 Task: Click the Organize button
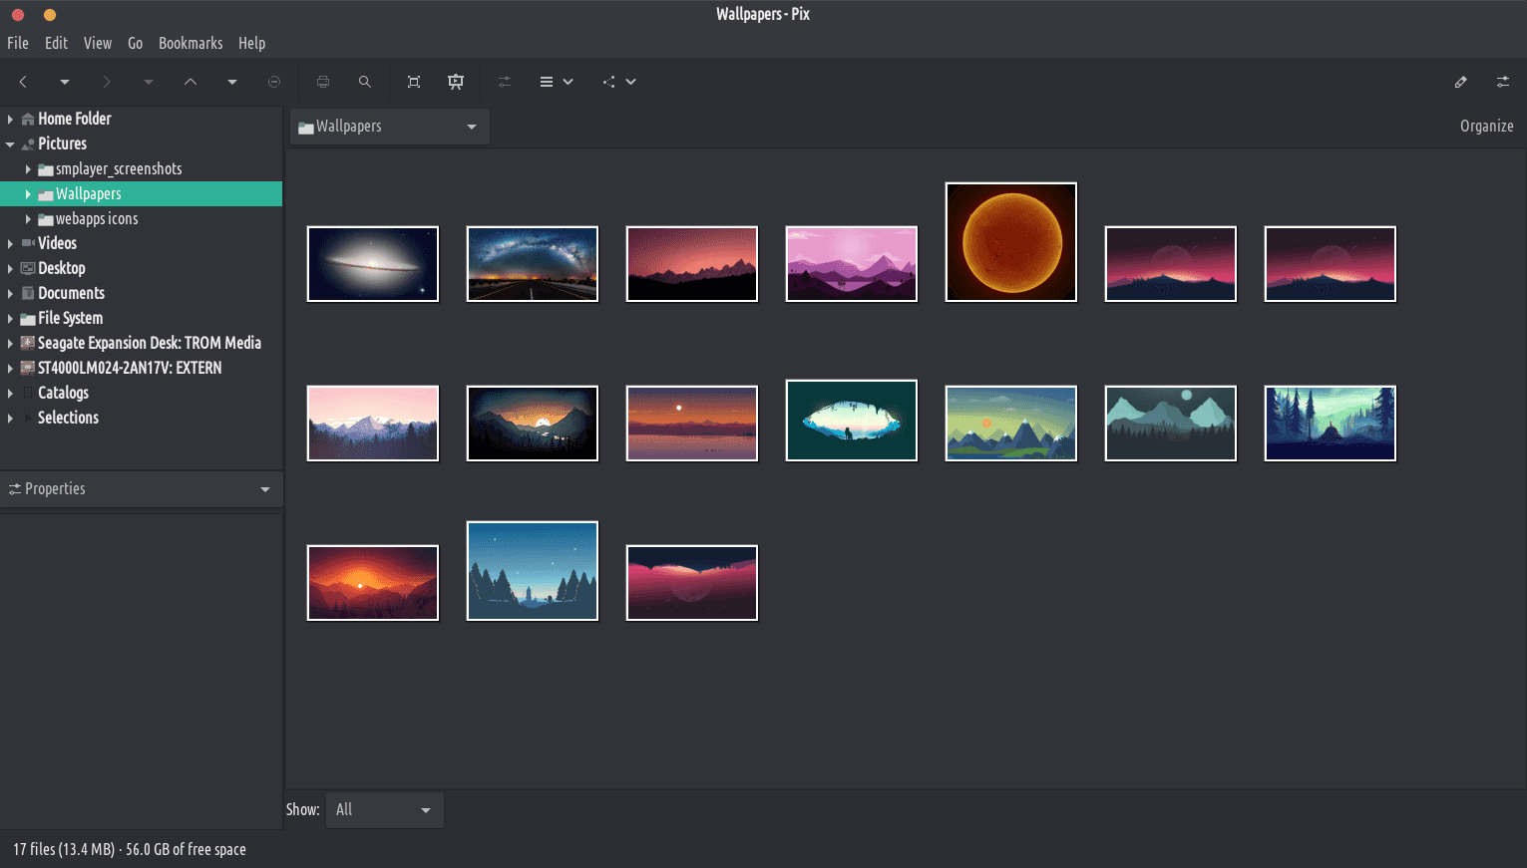pyautogui.click(x=1486, y=127)
